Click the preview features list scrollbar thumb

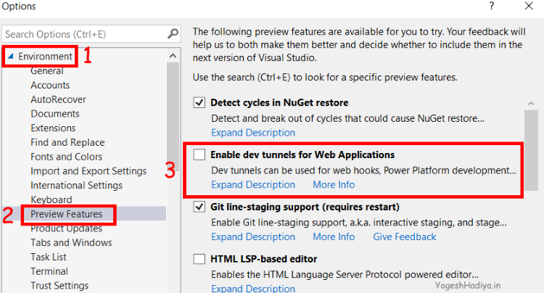coord(531,150)
